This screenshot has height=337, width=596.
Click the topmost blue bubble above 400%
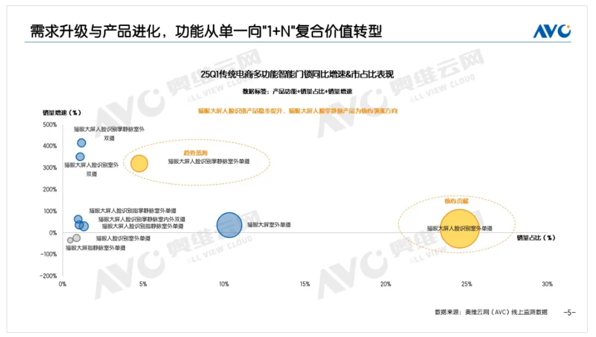(81, 143)
